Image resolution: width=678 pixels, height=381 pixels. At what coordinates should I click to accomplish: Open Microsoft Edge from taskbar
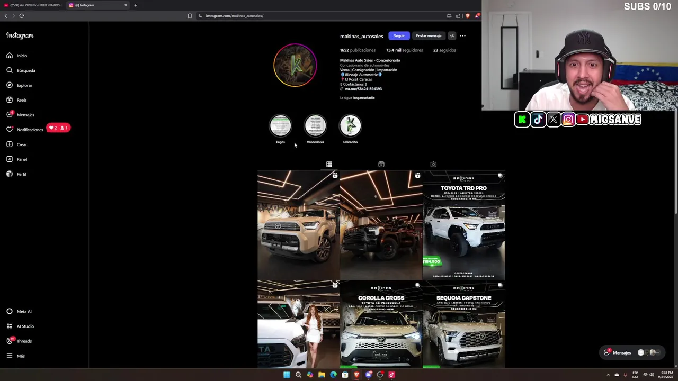point(333,375)
